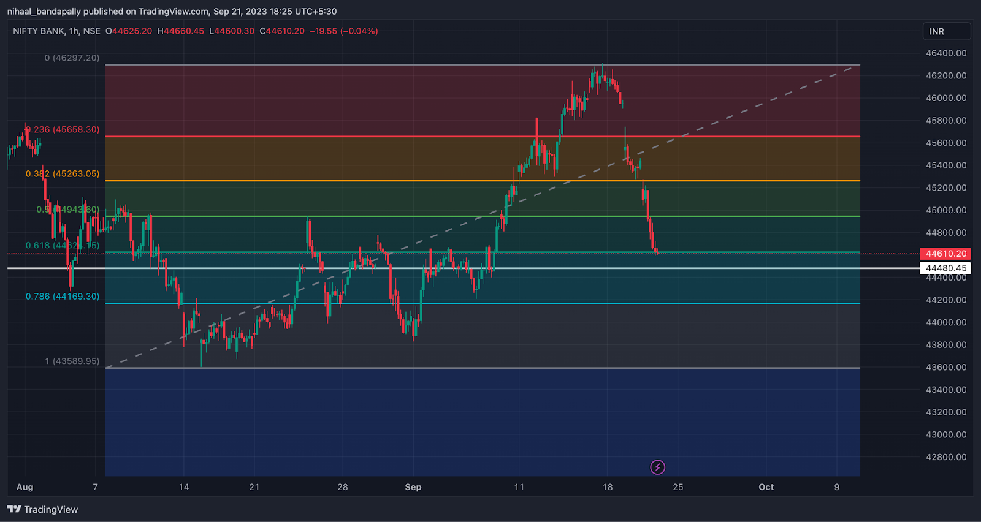
Task: Click the 45000.00 price axis value
Action: [946, 210]
